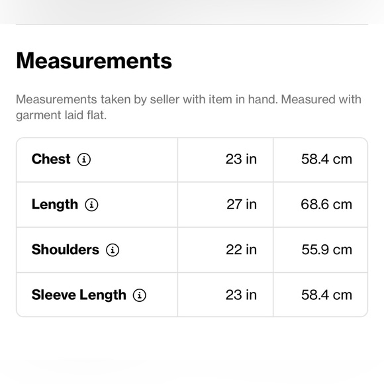
Task: Select the Shoulders row label
Action: [66, 250]
